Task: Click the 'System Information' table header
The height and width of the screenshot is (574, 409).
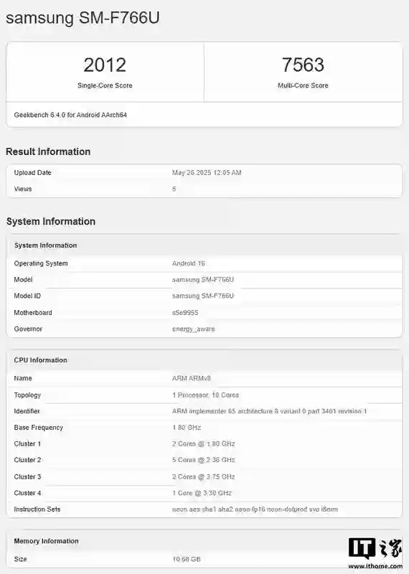Action: (45, 245)
